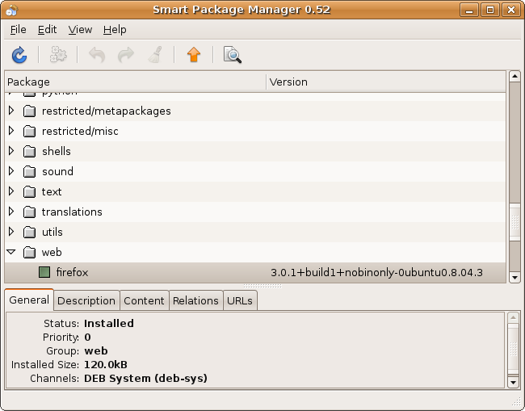Click the package list scrollbar thumb
The width and height of the screenshot is (525, 411).
(x=514, y=222)
